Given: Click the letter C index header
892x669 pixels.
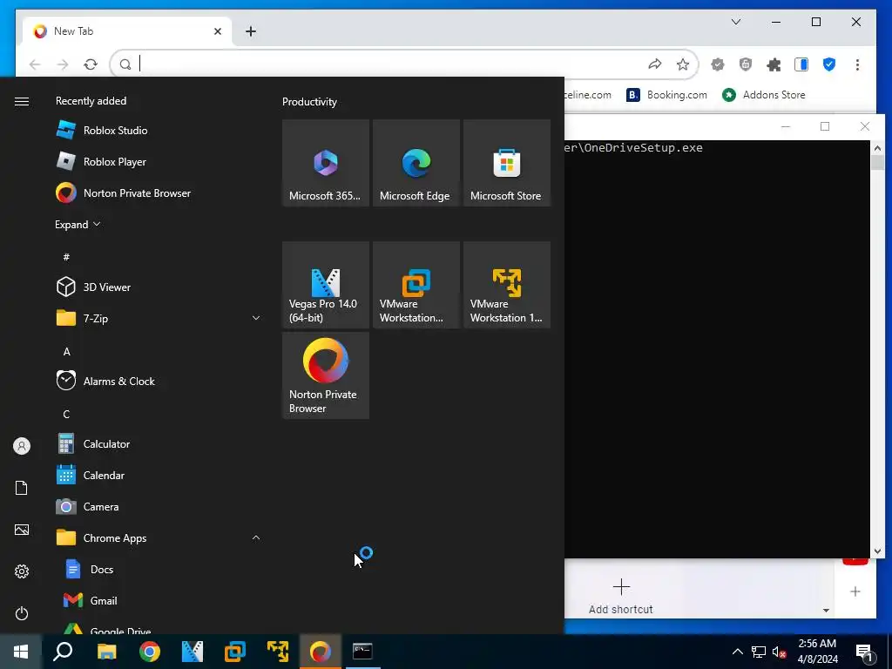Looking at the screenshot, I should [x=66, y=414].
